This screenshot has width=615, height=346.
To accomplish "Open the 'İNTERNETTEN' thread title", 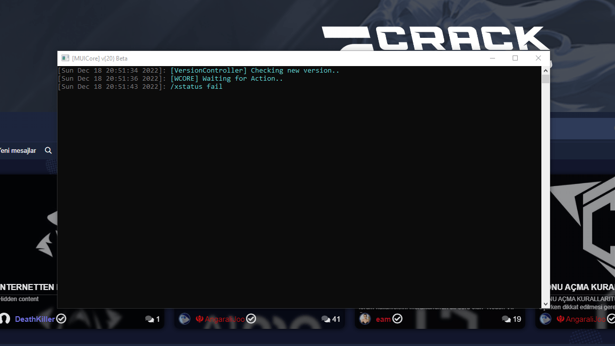I will click(x=28, y=287).
